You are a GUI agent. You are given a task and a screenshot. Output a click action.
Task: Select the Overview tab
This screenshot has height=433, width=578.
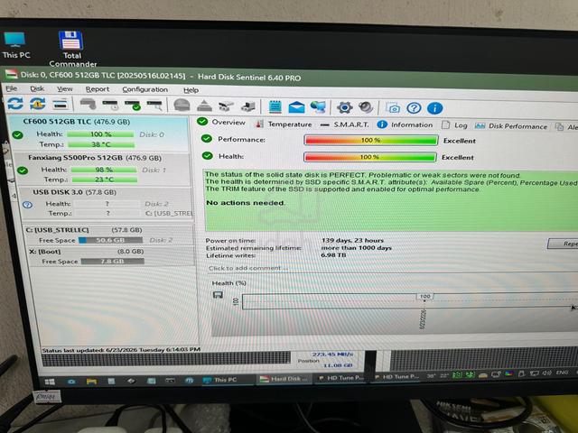(x=221, y=122)
